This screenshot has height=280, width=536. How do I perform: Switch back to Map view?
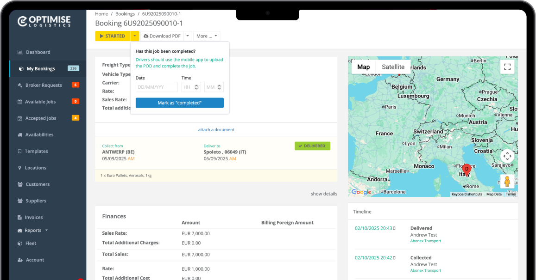click(x=363, y=67)
